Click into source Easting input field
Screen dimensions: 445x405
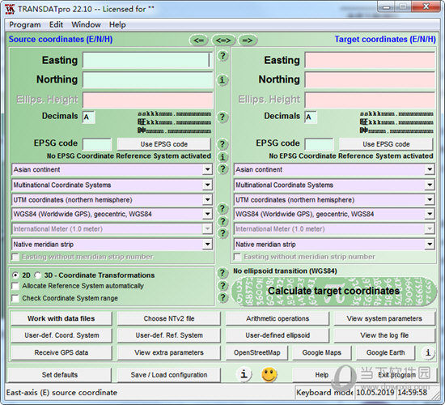pyautogui.click(x=147, y=60)
